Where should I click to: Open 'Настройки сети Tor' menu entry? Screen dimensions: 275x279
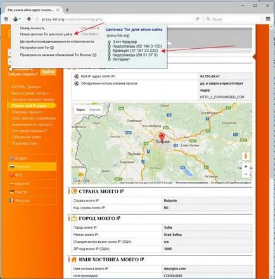(37, 48)
